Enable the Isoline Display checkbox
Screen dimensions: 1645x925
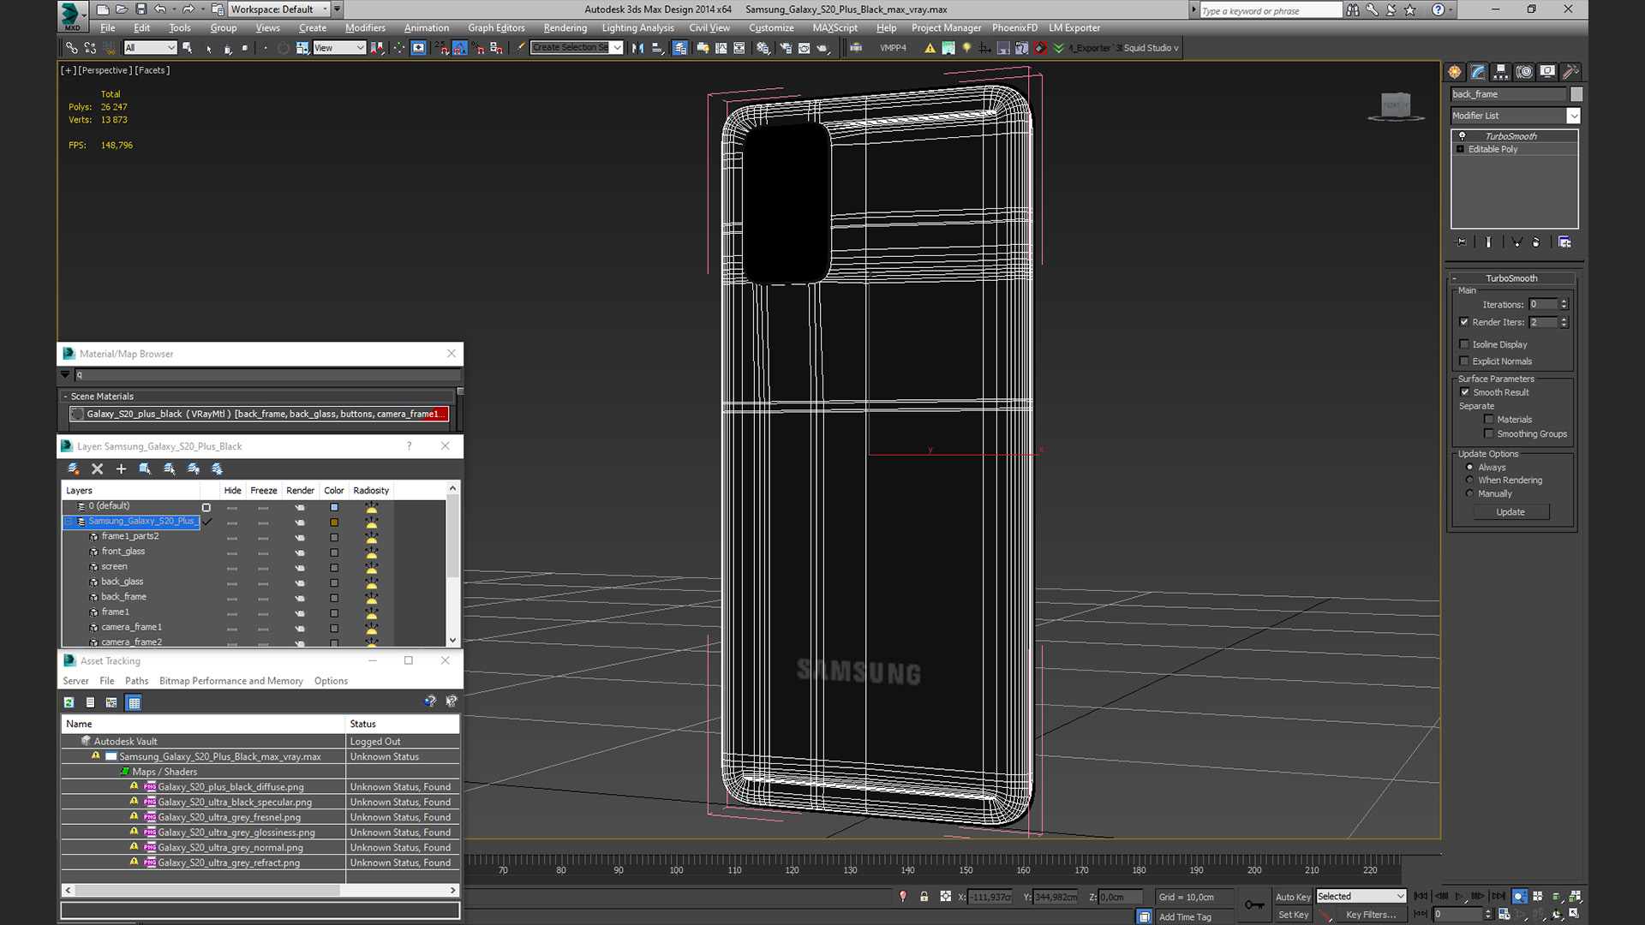point(1464,344)
